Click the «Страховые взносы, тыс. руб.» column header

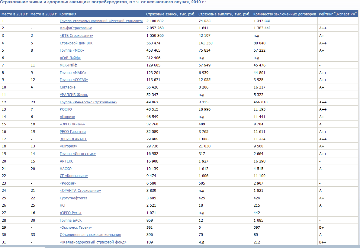tap(171, 14)
